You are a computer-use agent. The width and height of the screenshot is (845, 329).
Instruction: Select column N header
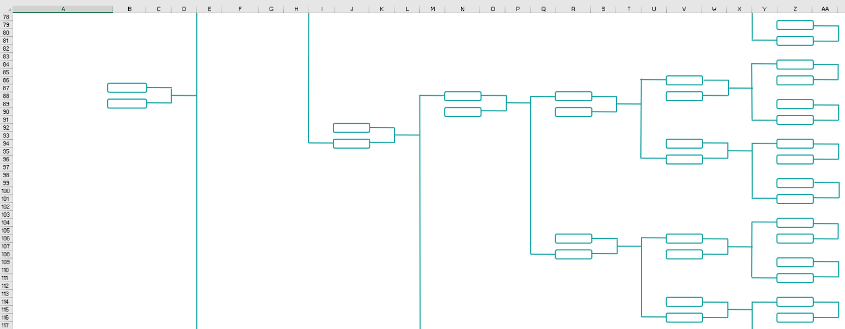point(463,9)
